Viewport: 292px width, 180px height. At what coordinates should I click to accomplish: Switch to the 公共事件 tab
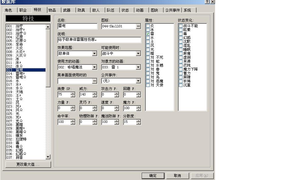[x=172, y=10]
